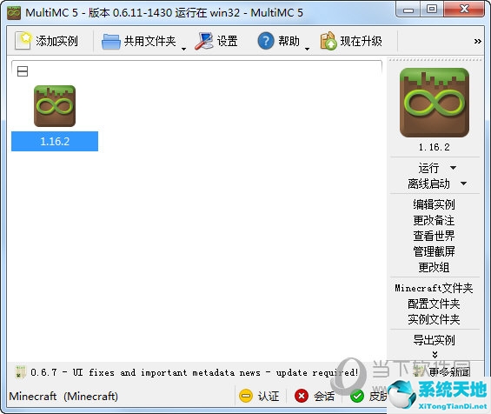Viewport: 491px width, 414px height.
Task: Open the Config Folder (配置文件夹)
Action: 434,304
